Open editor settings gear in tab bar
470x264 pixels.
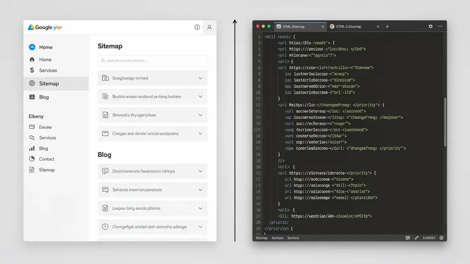click(x=431, y=26)
